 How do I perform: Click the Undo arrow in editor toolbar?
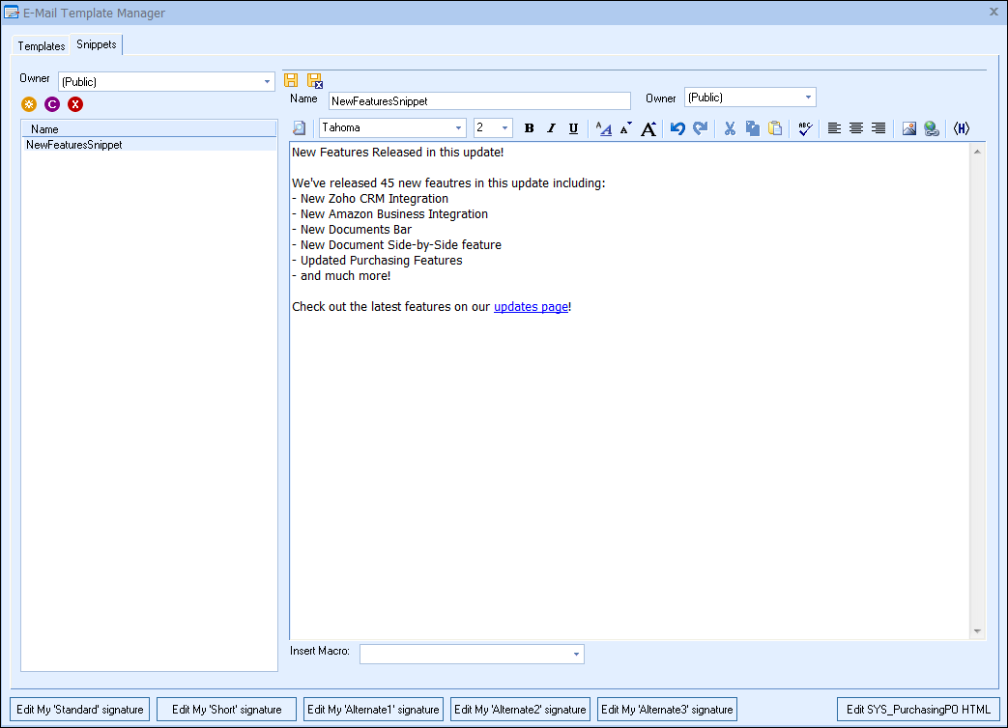pos(677,128)
